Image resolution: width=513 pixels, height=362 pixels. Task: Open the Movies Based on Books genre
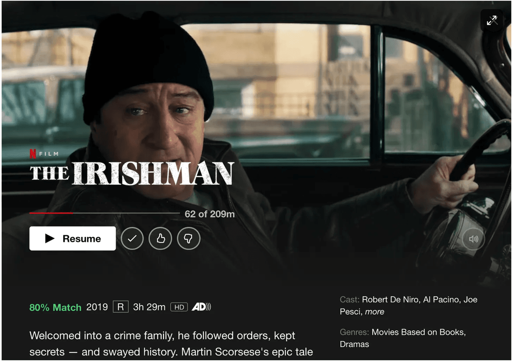[418, 332]
